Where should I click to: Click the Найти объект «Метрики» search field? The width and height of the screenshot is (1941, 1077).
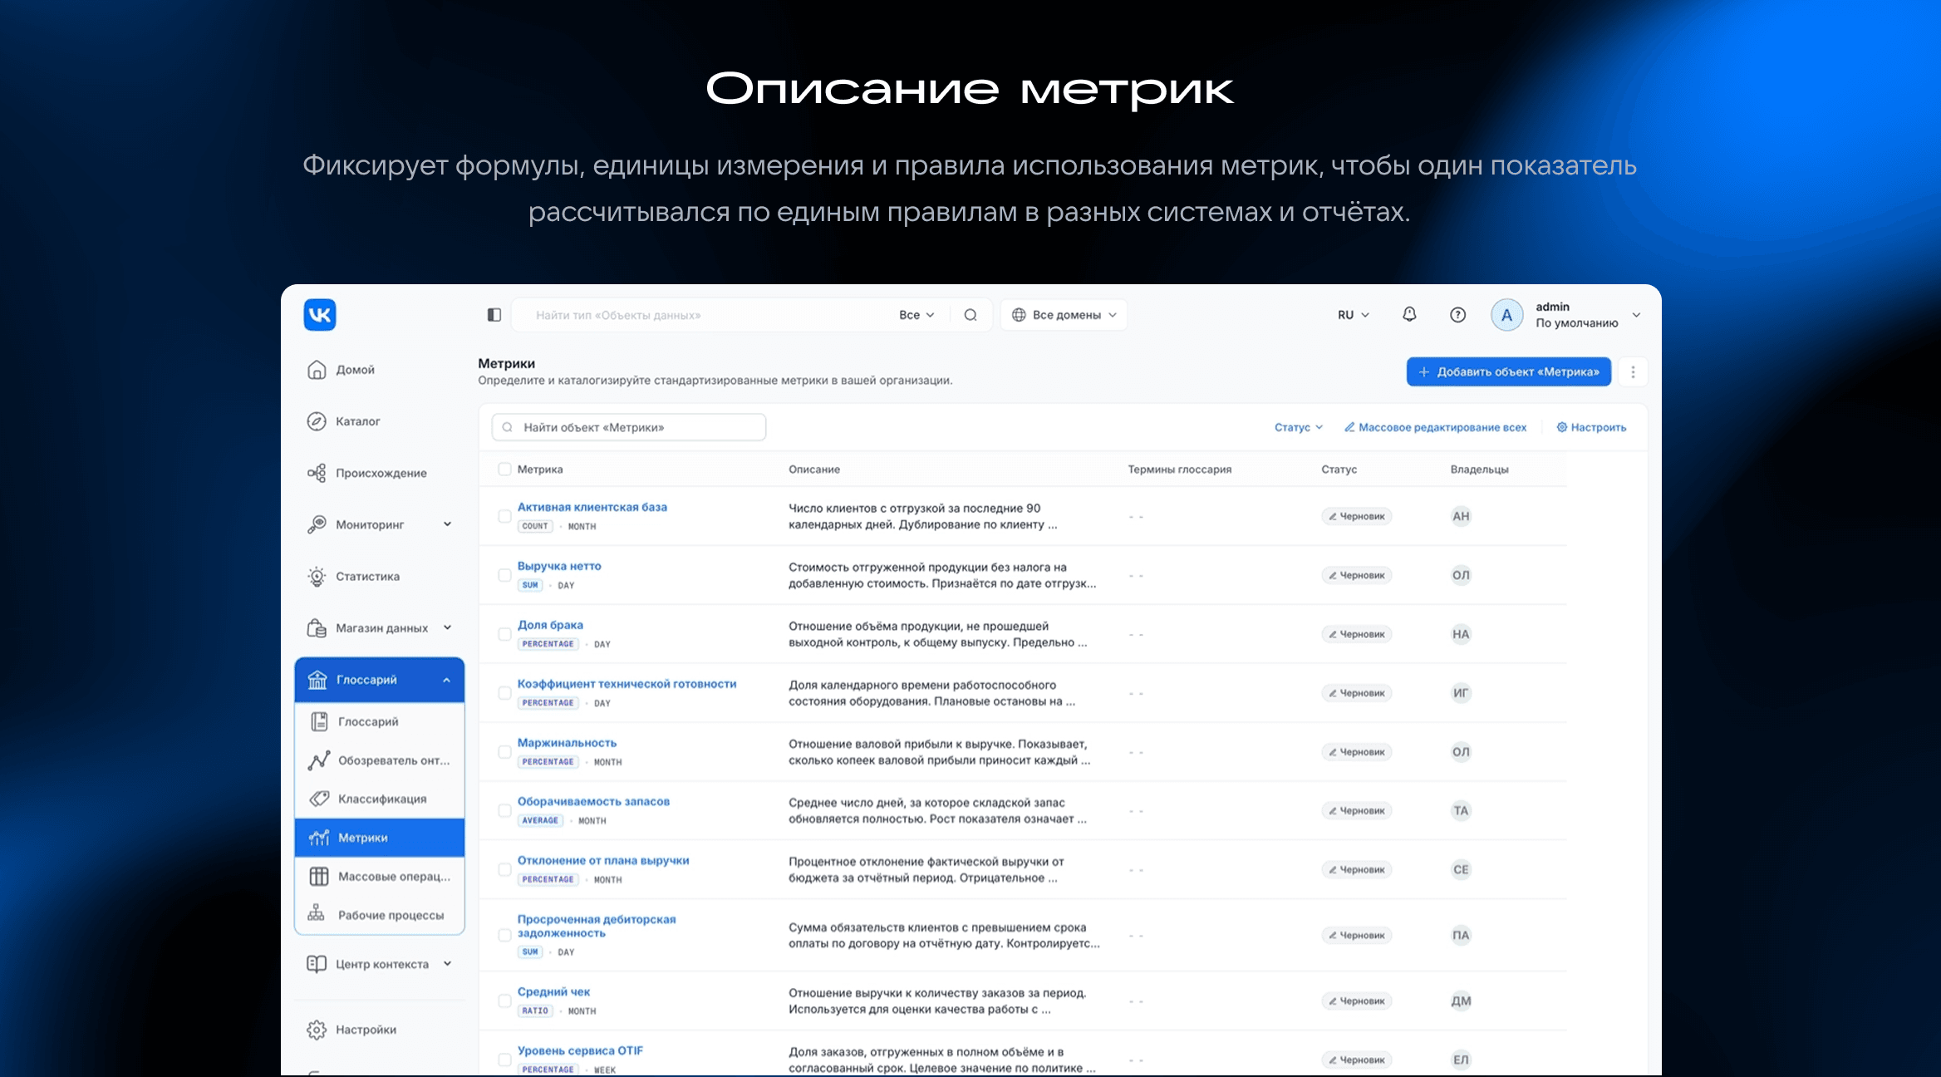[x=629, y=427]
